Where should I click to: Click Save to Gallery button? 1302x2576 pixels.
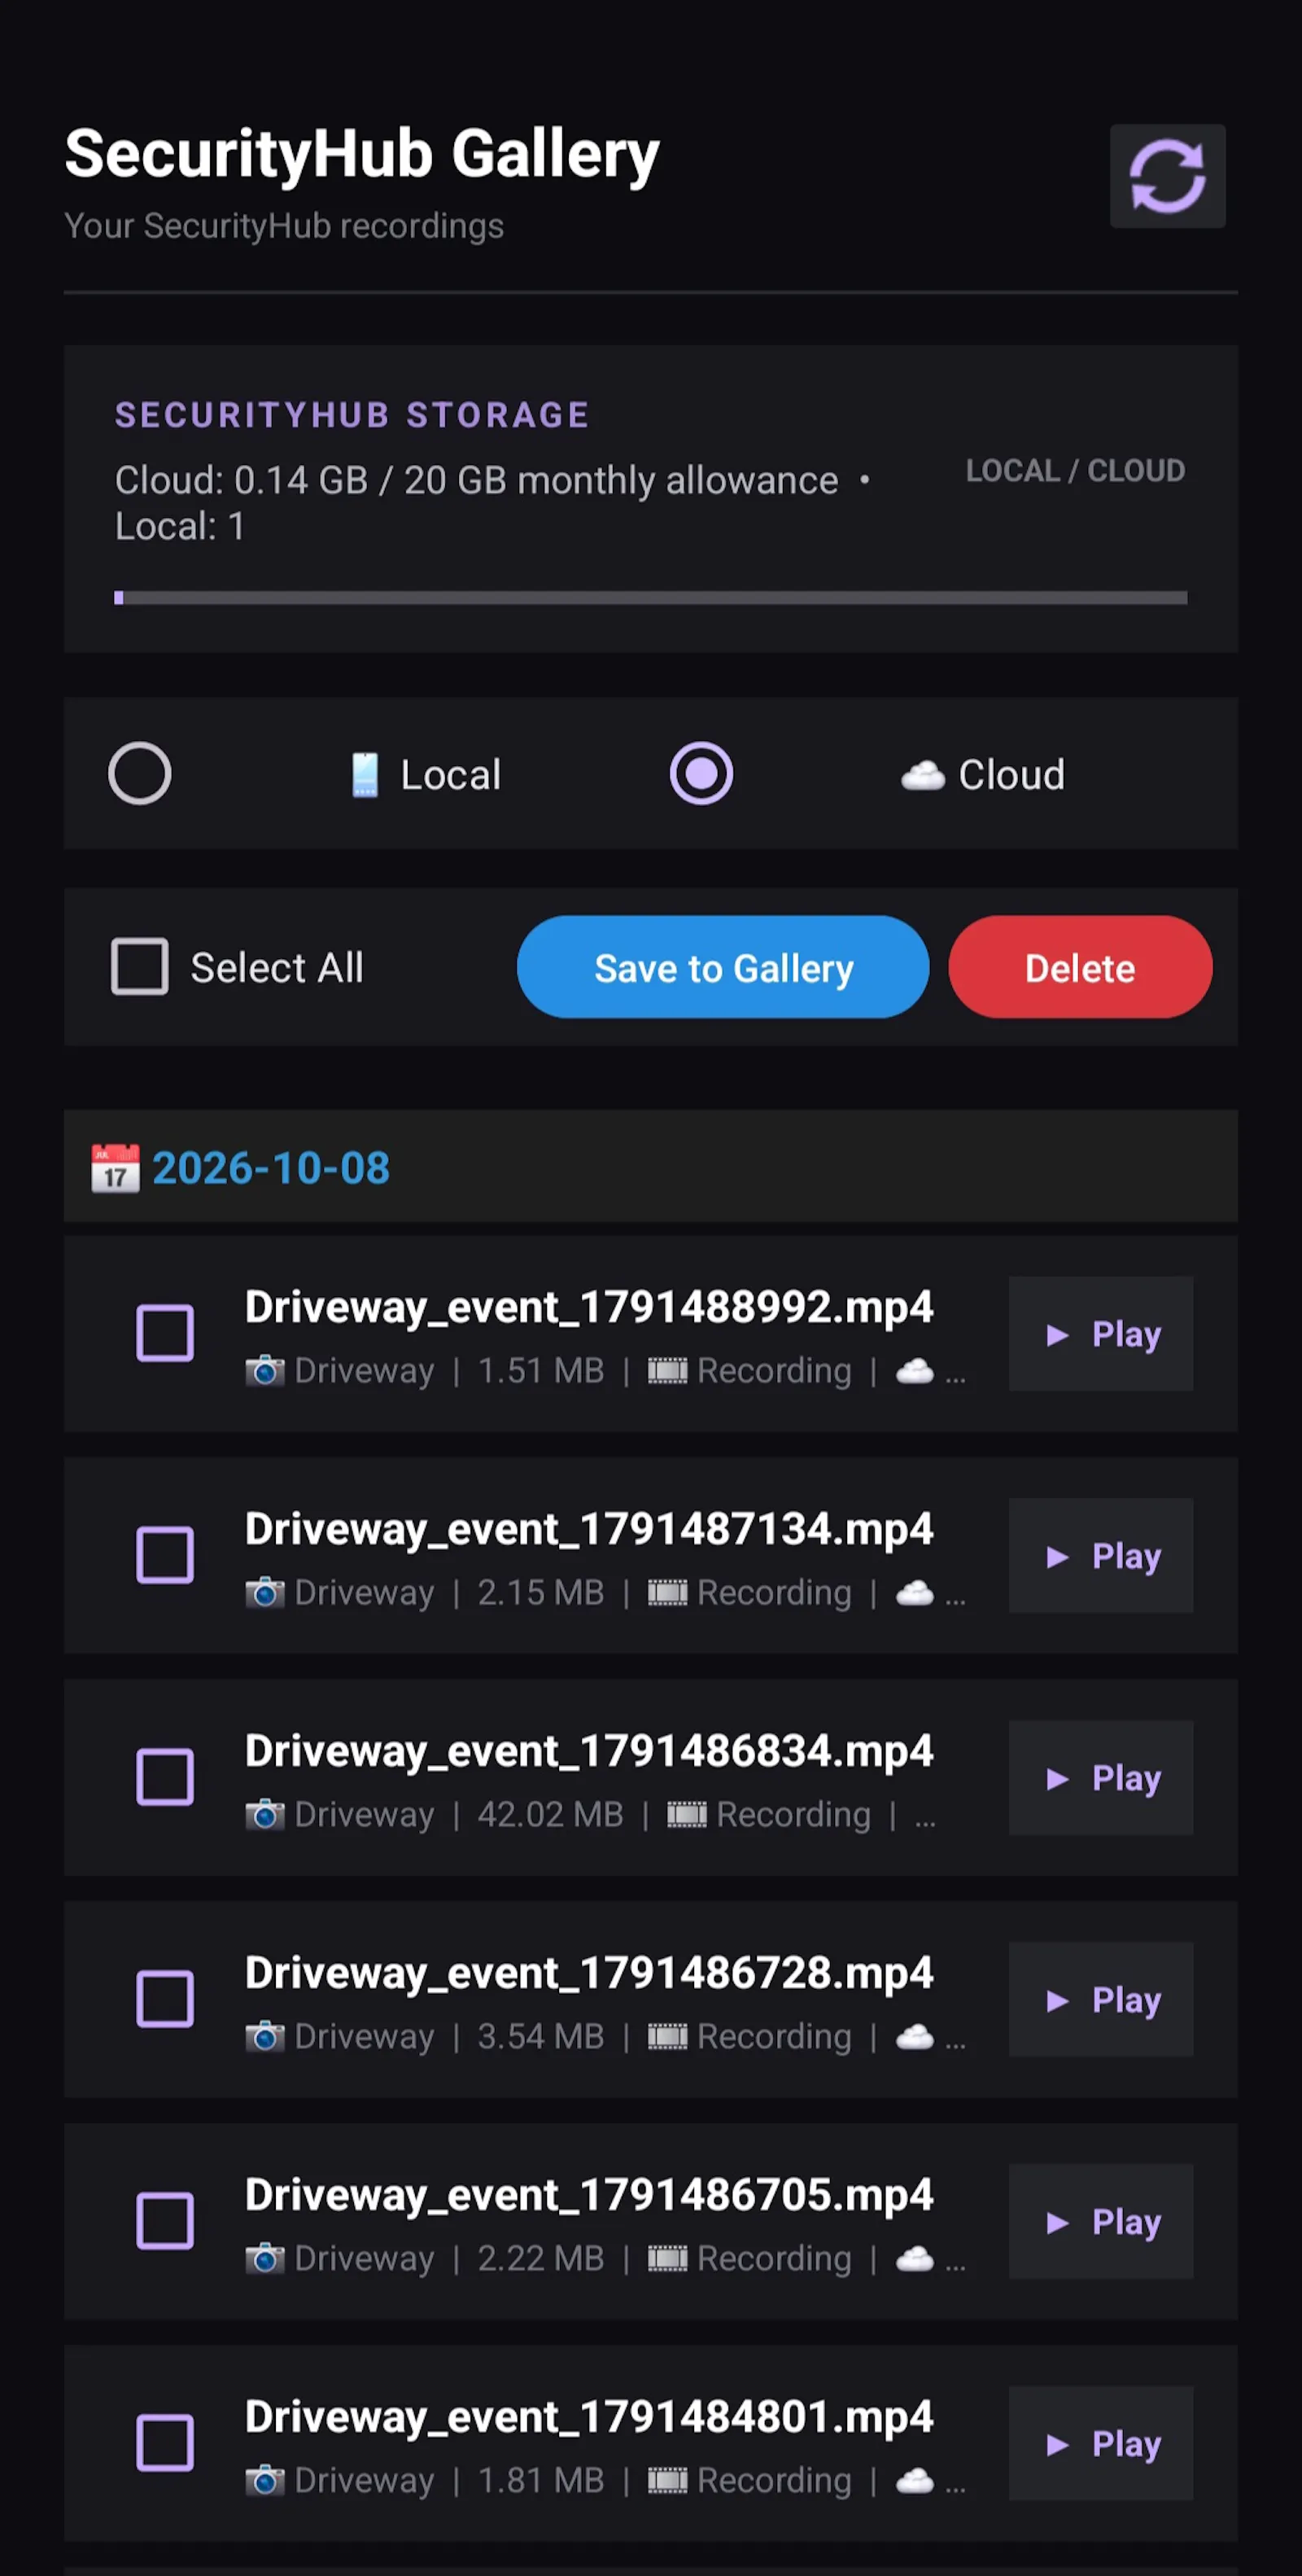tap(723, 967)
